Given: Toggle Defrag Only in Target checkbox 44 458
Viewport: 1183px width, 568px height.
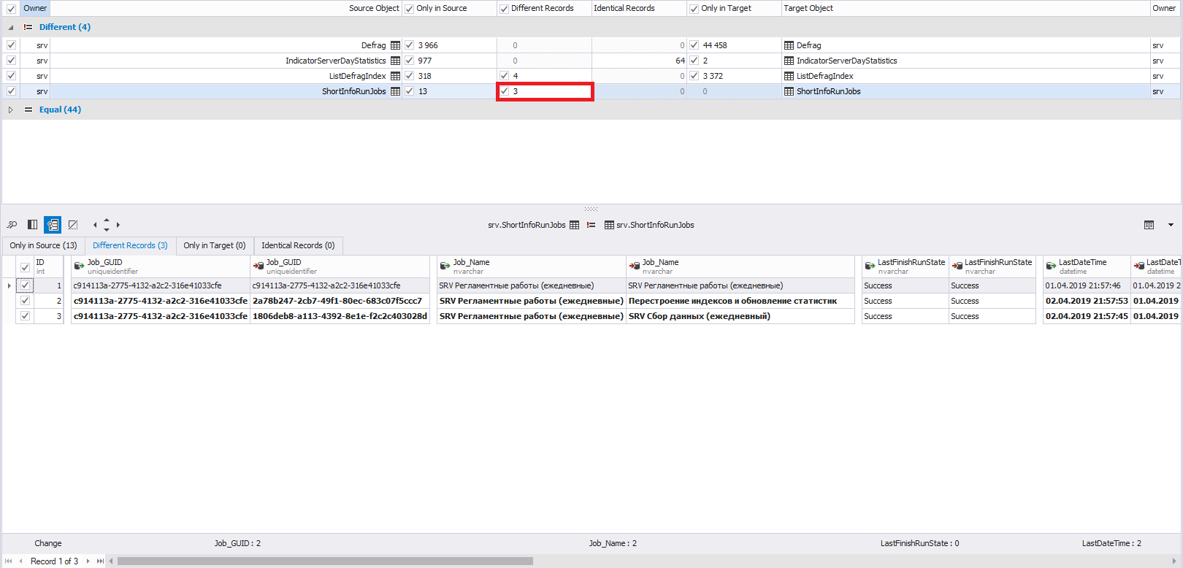Looking at the screenshot, I should [x=694, y=45].
